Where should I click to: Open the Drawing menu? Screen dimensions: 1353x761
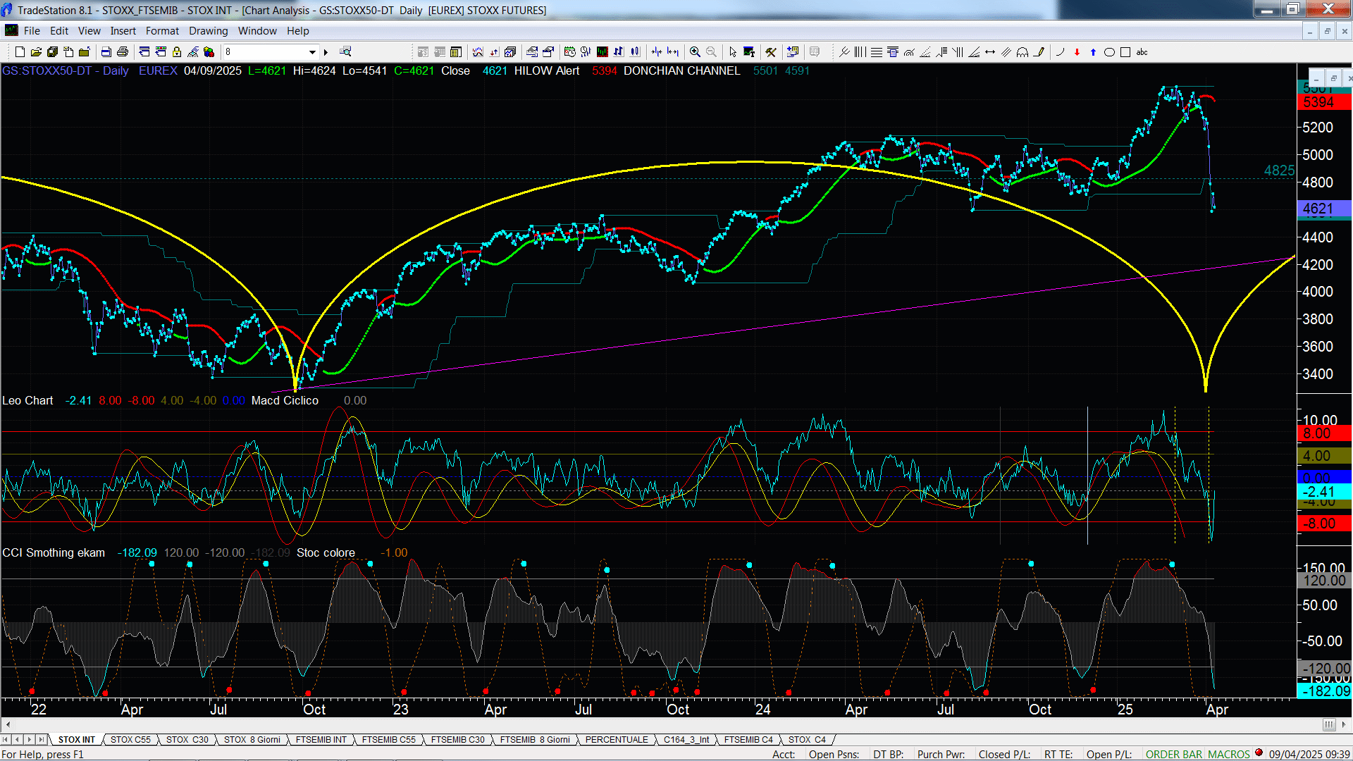click(209, 30)
